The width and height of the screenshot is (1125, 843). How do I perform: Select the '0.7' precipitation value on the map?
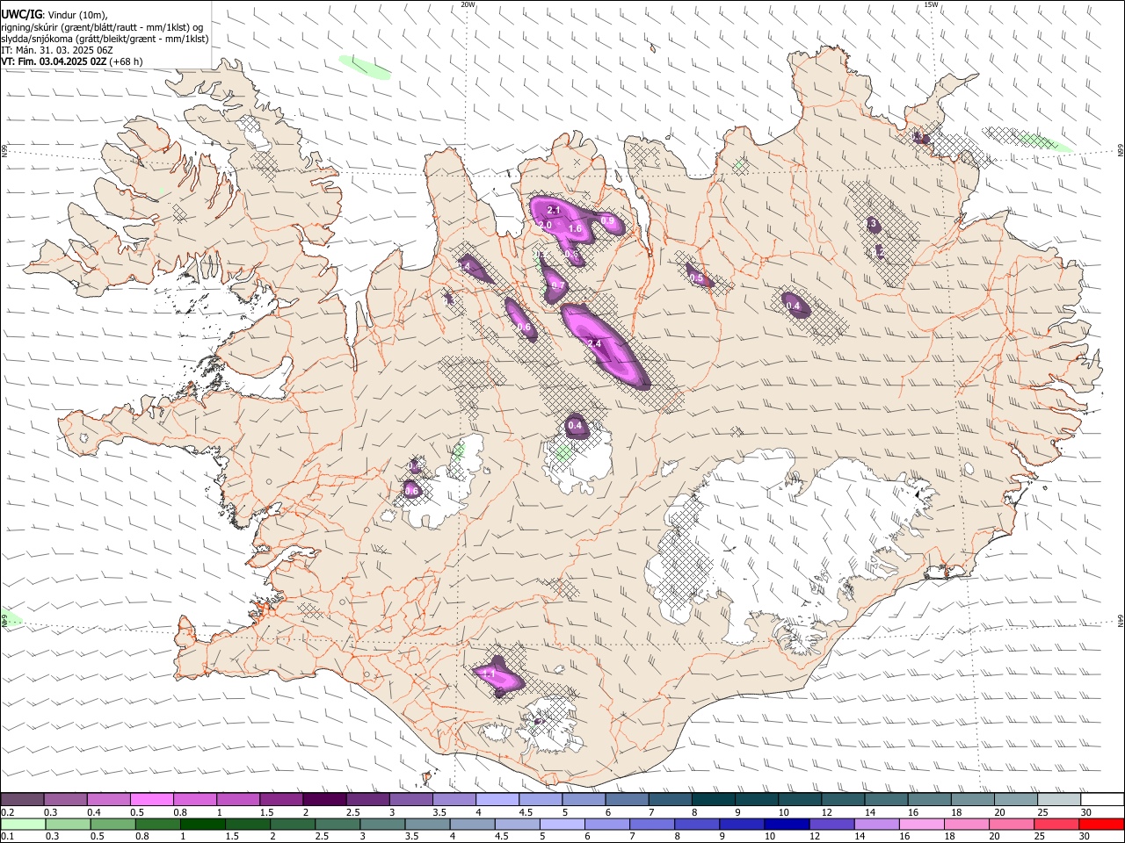(x=557, y=285)
